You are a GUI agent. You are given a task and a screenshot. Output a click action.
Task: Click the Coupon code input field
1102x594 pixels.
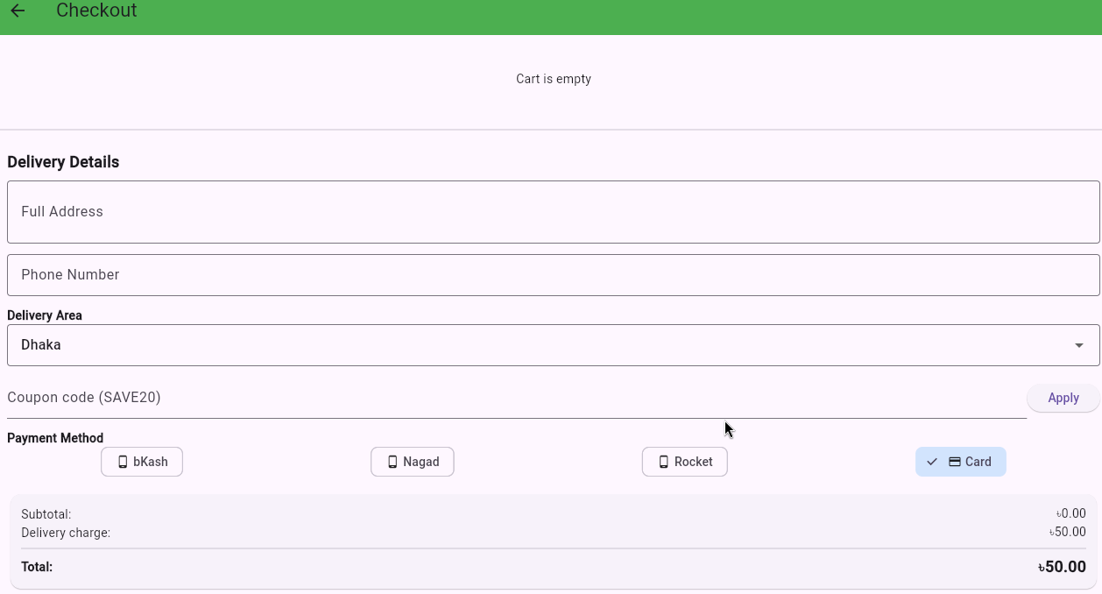point(517,398)
